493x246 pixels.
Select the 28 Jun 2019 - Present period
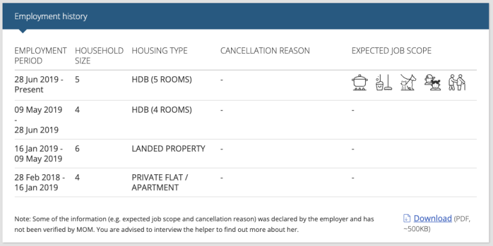39,85
